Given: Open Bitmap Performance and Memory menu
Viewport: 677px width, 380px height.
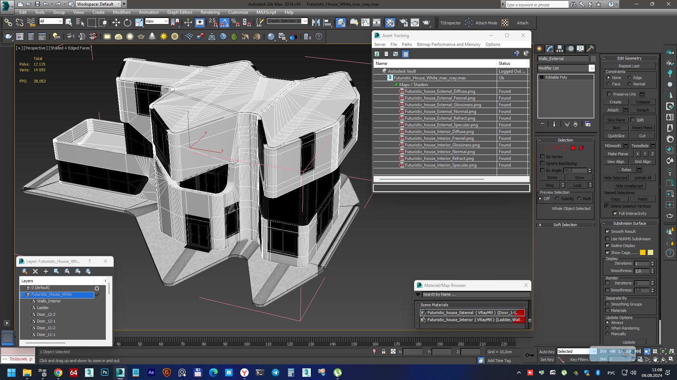Looking at the screenshot, I should click(448, 44).
